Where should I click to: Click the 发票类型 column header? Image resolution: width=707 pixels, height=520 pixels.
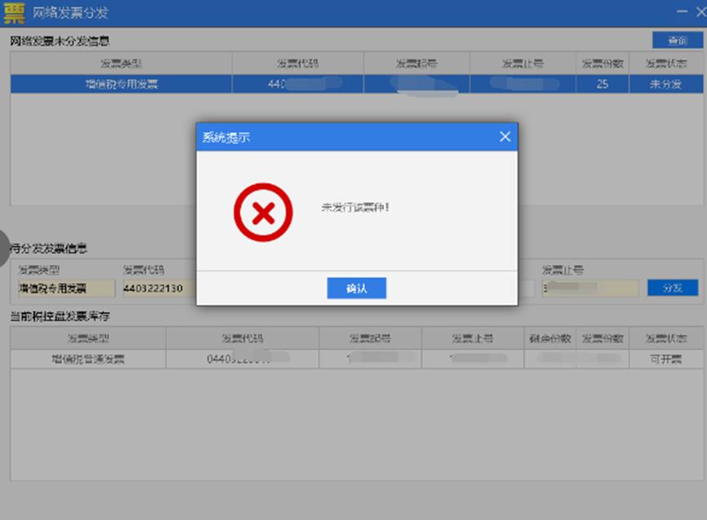coord(119,62)
